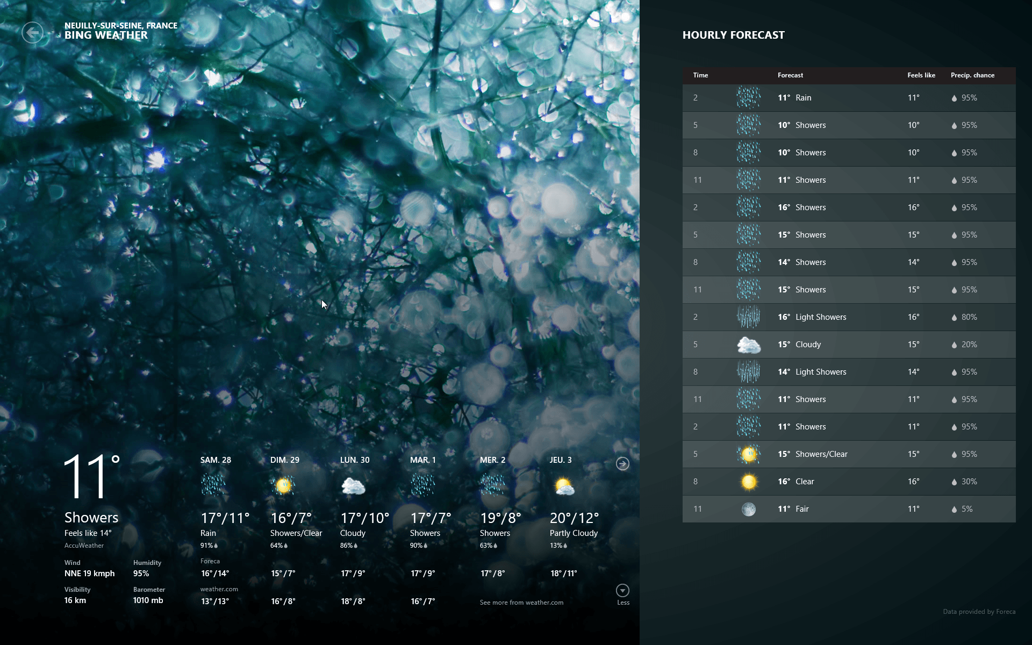The image size is (1032, 645).
Task: Click the 16 km visibility value
Action: [x=75, y=600]
